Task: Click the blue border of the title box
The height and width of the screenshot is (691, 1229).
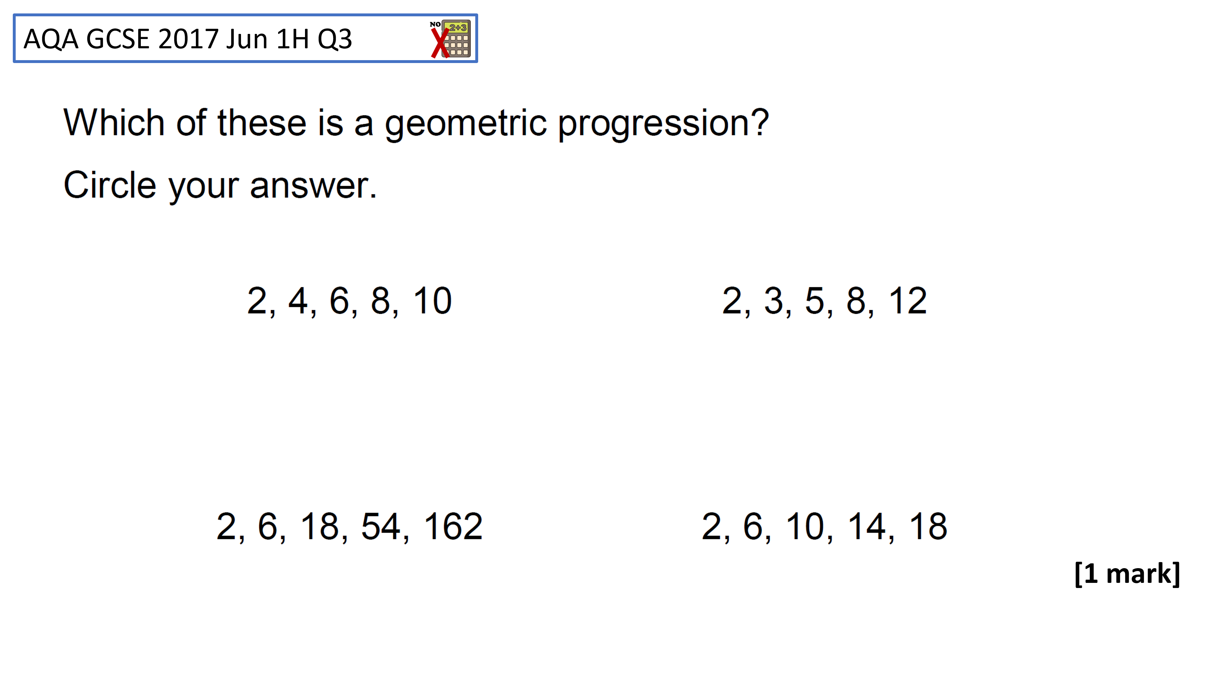Action: (245, 15)
